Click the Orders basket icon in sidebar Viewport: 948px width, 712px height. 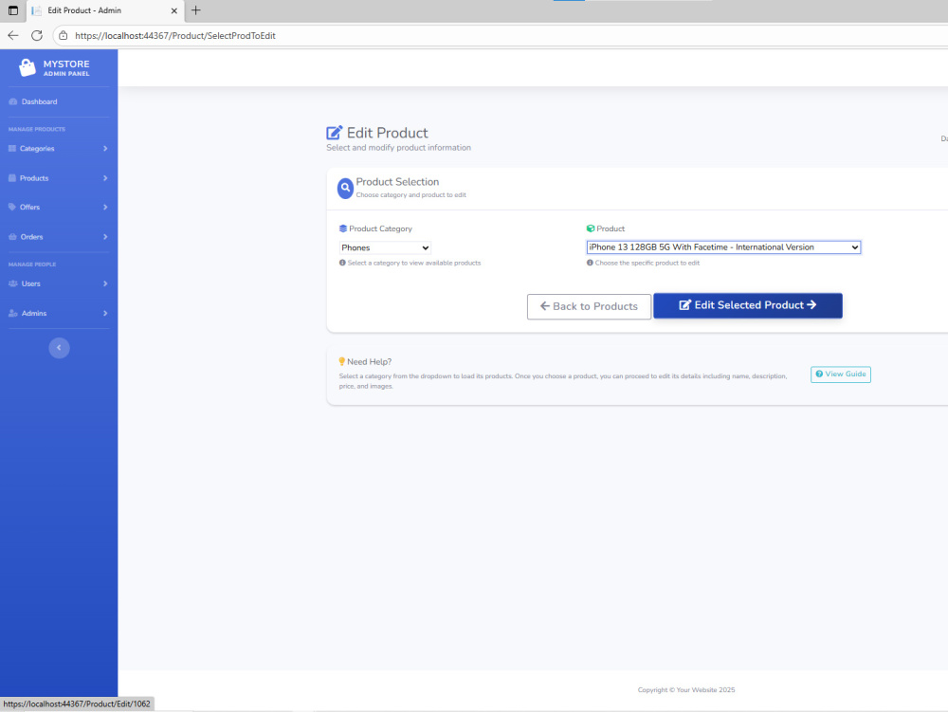click(x=12, y=236)
